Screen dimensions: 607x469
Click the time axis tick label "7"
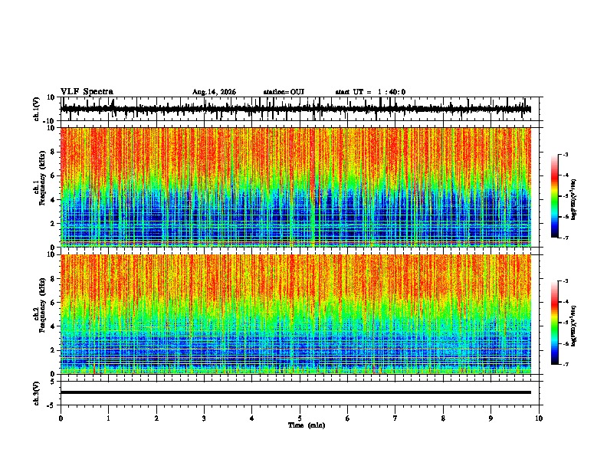coord(395,418)
